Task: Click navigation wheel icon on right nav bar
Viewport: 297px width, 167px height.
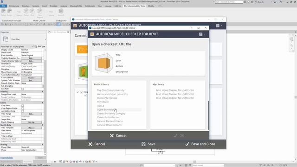Action: click(291, 39)
